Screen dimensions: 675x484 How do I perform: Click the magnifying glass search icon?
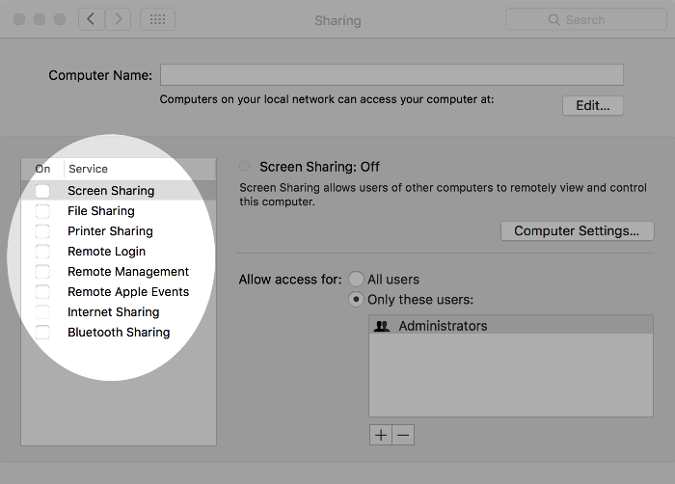[x=554, y=20]
